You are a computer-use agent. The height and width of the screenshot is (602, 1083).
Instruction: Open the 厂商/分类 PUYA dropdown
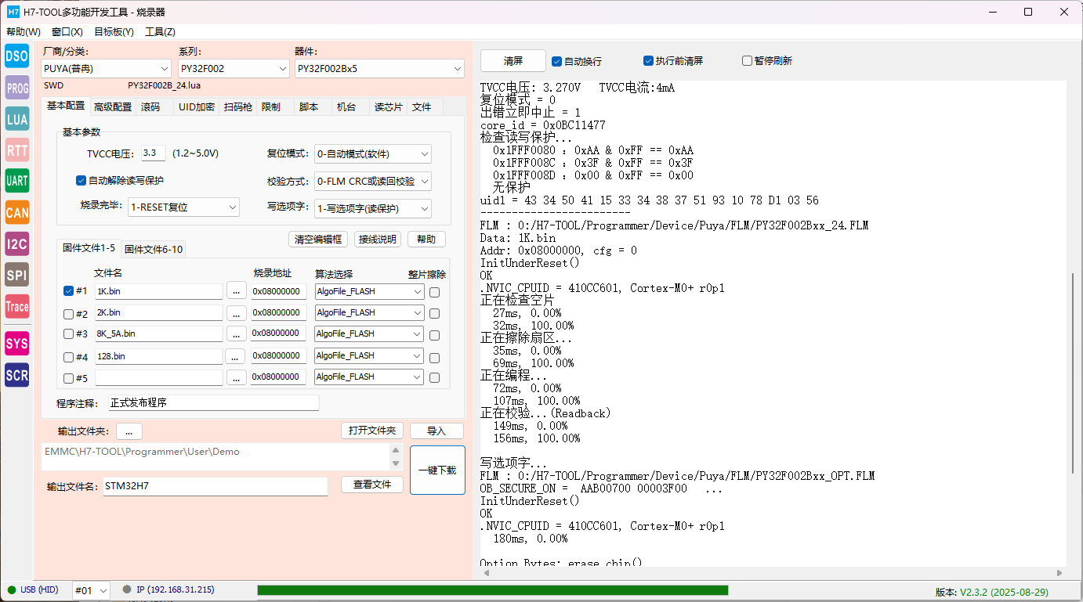click(106, 69)
